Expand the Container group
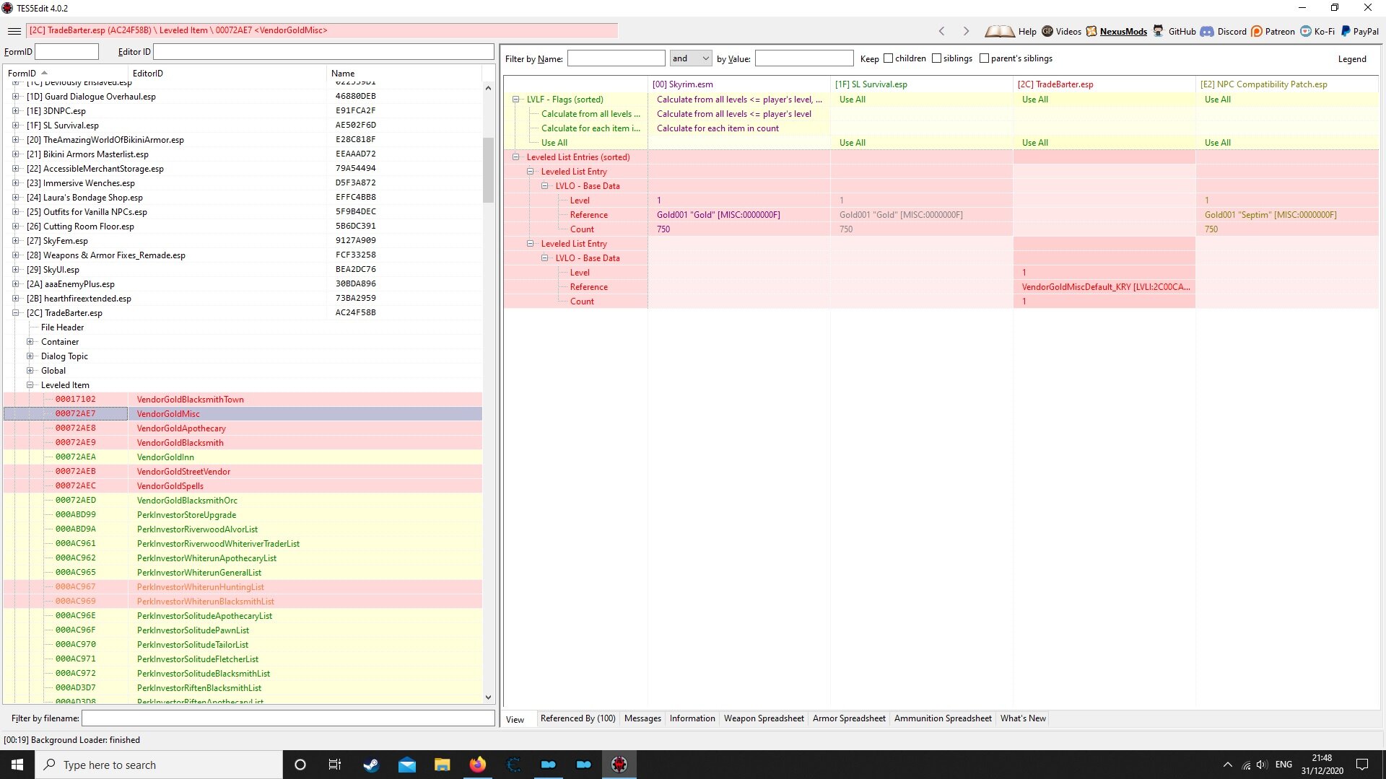This screenshot has width=1386, height=779. pyautogui.click(x=30, y=342)
